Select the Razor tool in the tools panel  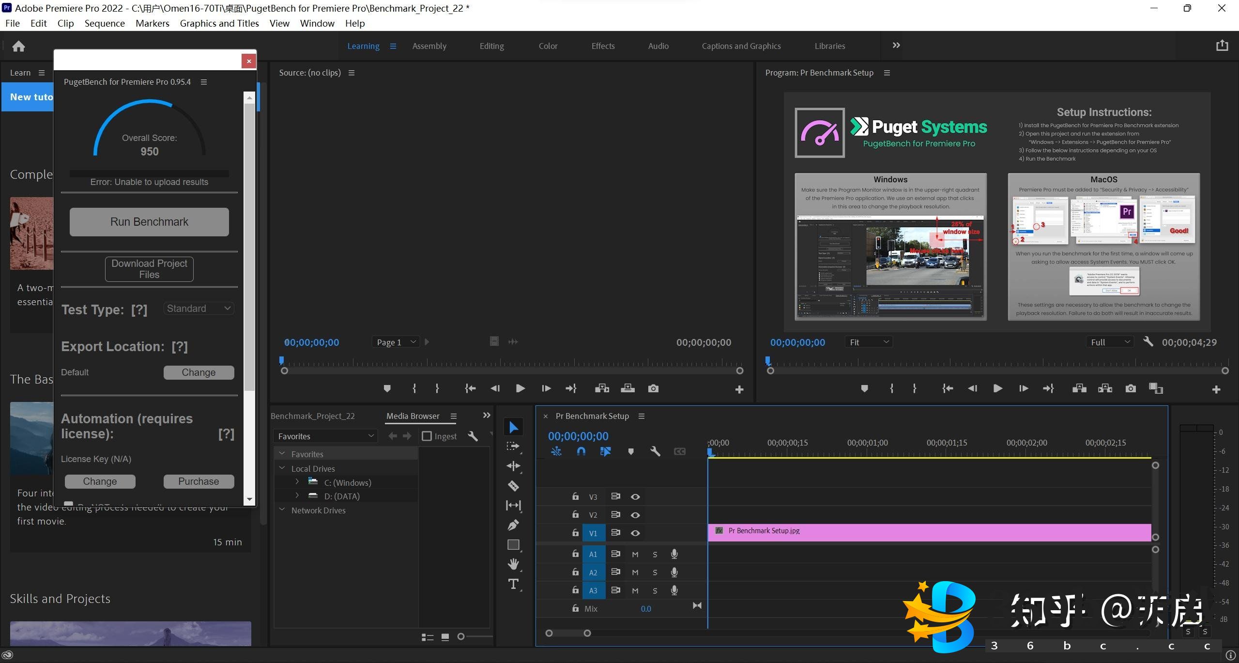pyautogui.click(x=513, y=486)
